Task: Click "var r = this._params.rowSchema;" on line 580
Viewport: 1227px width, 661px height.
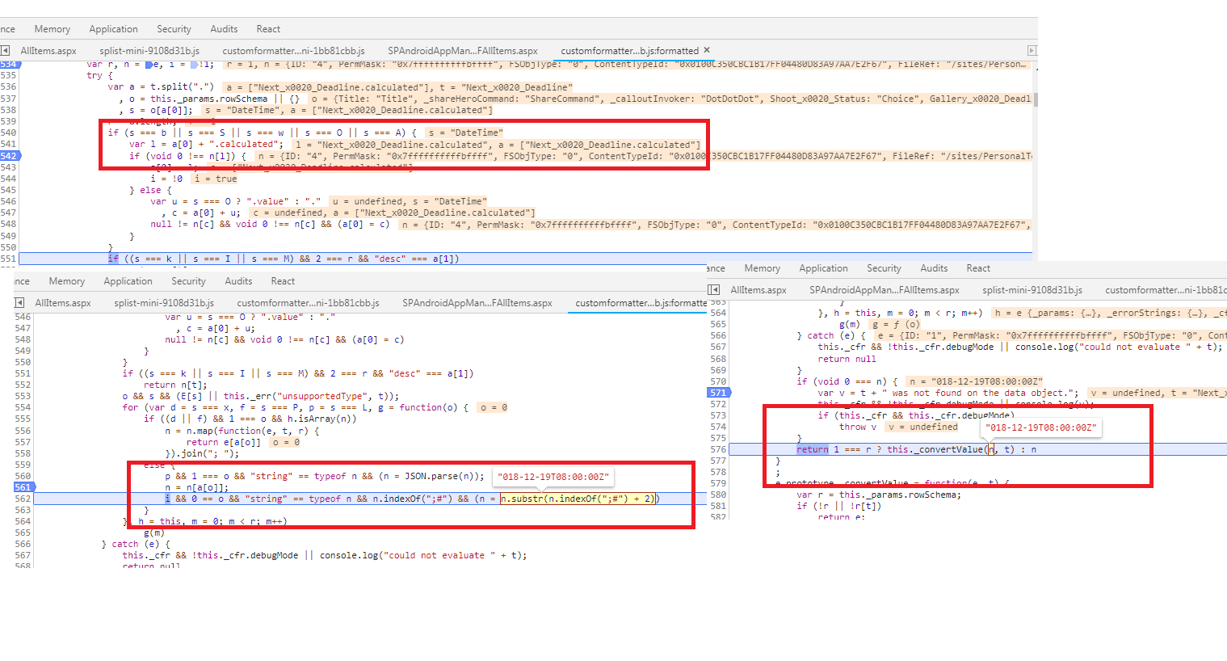Action: point(879,495)
